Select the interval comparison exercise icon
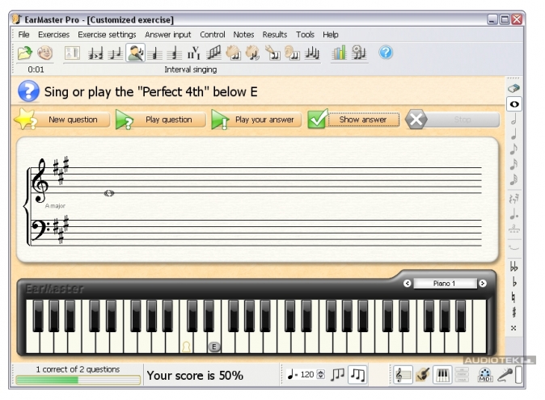545x400 pixels. 95,53
